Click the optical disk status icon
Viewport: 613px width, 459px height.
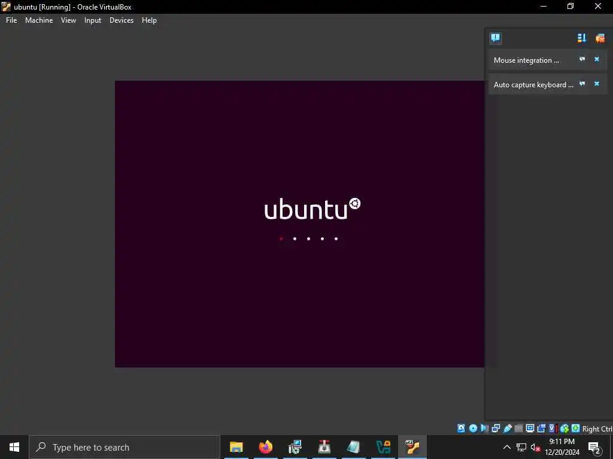pyautogui.click(x=473, y=429)
